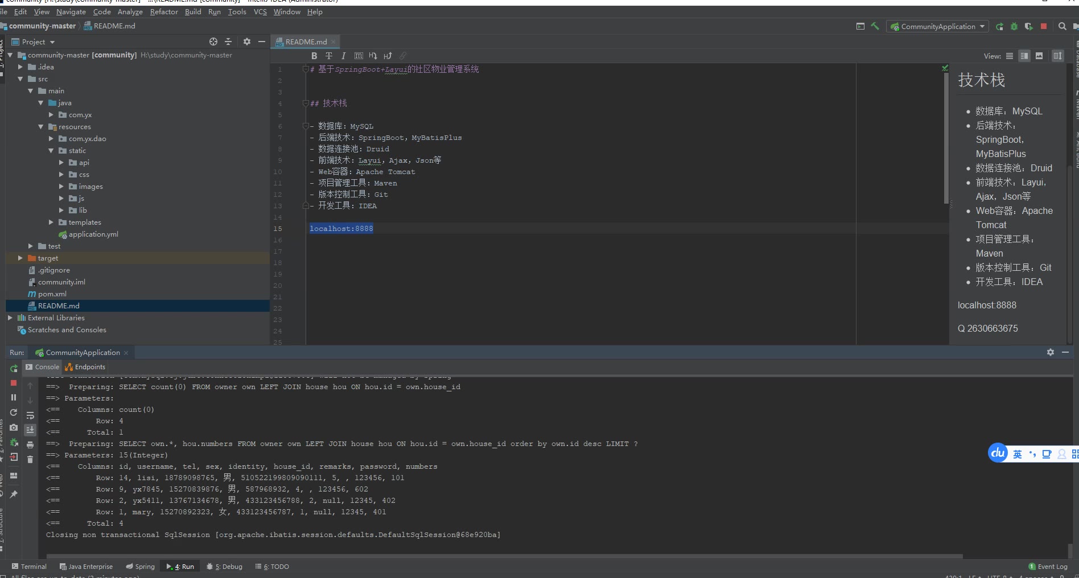Image resolution: width=1079 pixels, height=578 pixels.
Task: Expand the target folder in tree
Action: (x=20, y=258)
